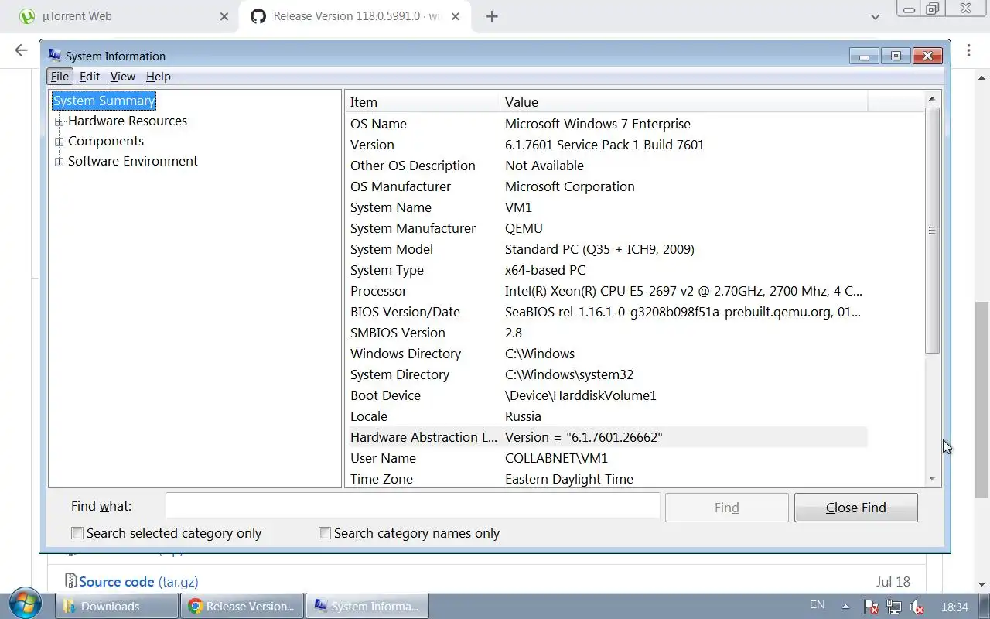Screen dimensions: 990x619
Task: Close the µTorrent Web browser tab
Action: [x=224, y=16]
